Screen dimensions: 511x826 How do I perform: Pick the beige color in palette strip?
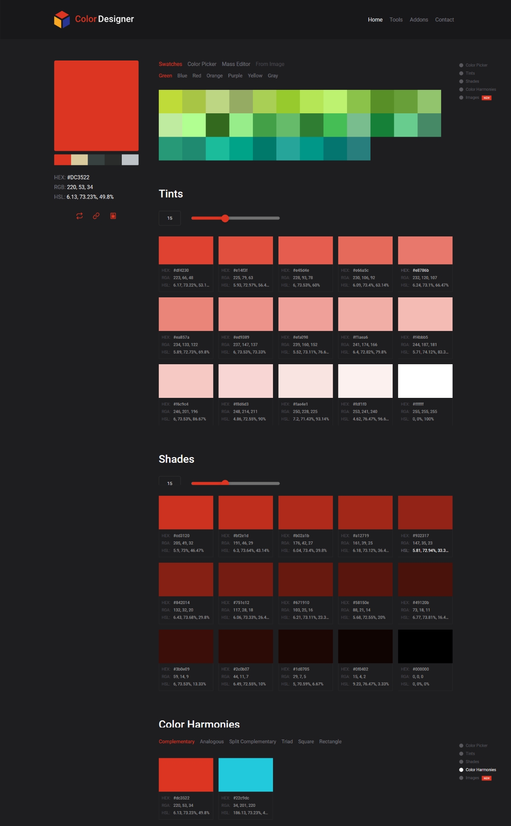[79, 160]
